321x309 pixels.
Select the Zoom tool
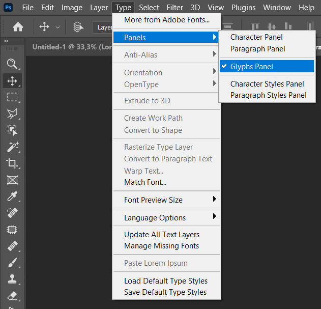click(x=13, y=64)
